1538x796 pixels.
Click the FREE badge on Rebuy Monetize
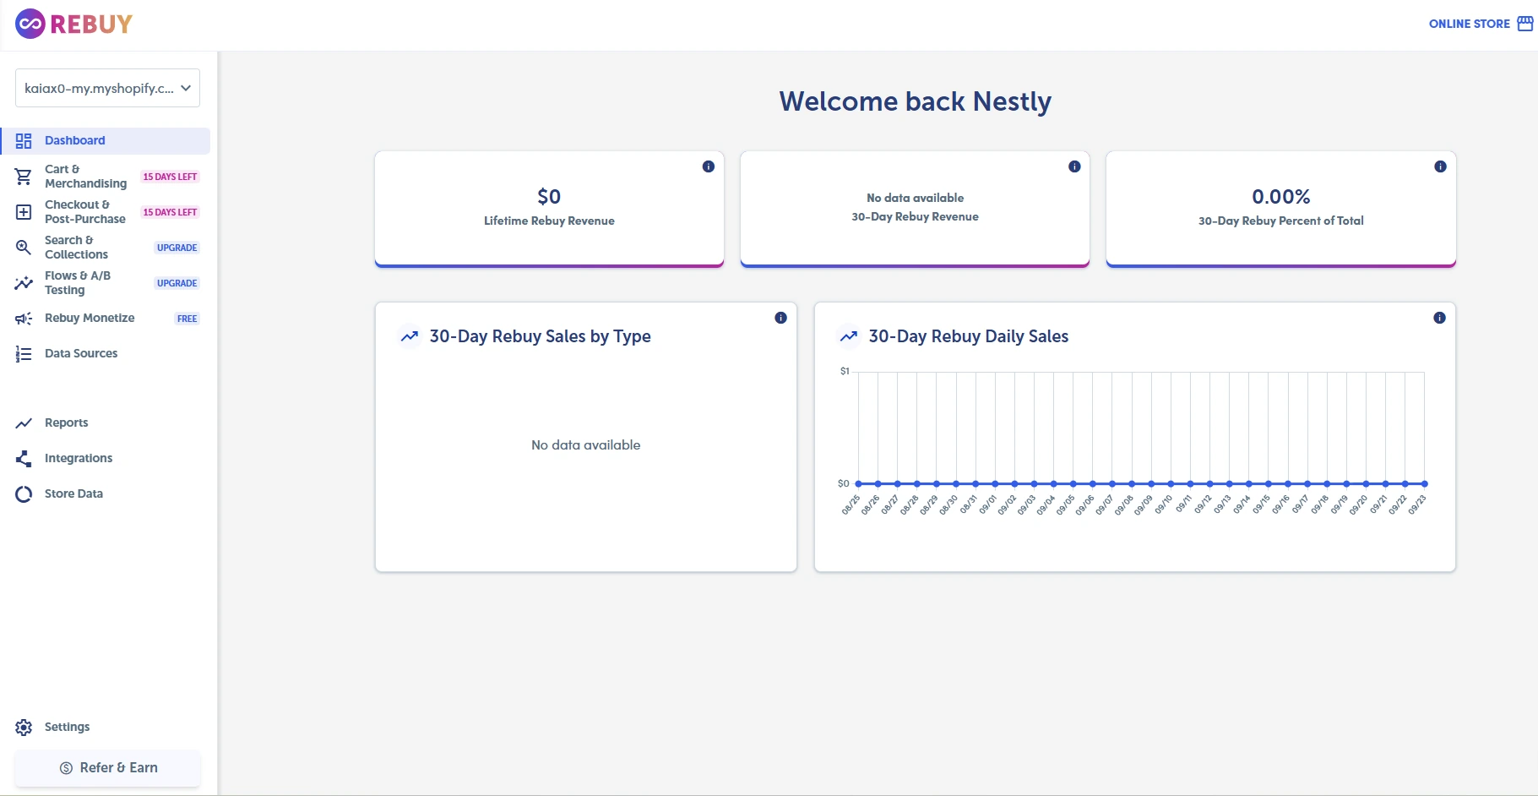coord(187,319)
